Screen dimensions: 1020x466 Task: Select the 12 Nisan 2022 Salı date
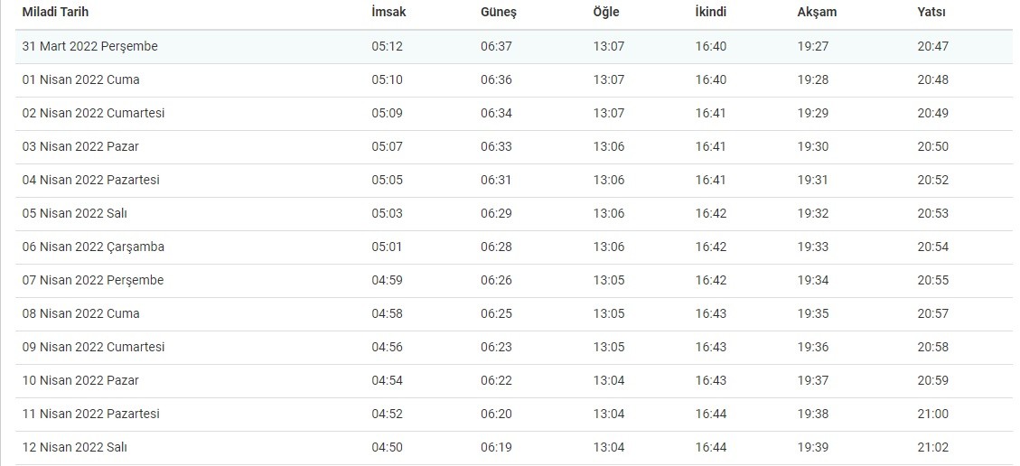(74, 447)
